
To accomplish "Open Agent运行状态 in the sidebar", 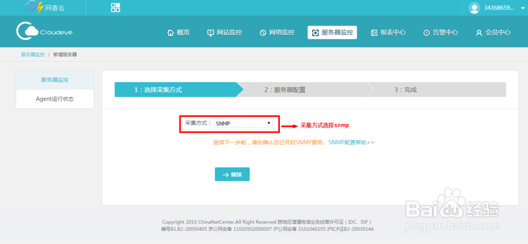I will point(55,99).
